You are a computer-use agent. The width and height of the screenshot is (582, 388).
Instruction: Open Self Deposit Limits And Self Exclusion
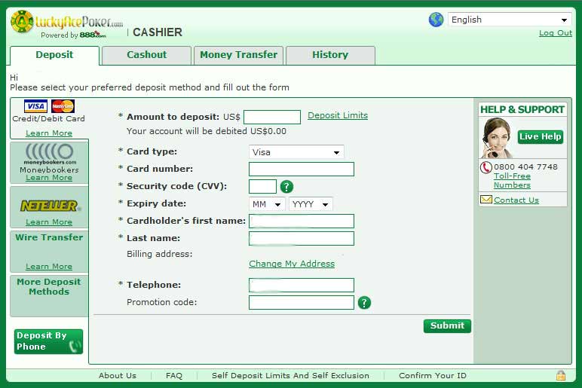coord(290,375)
